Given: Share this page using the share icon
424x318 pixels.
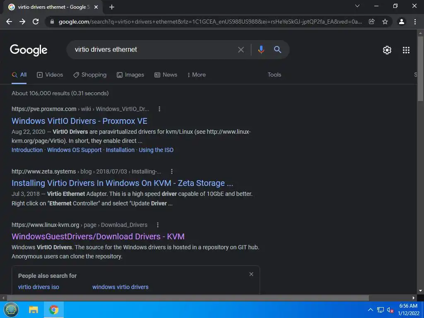Looking at the screenshot, I should [x=372, y=22].
